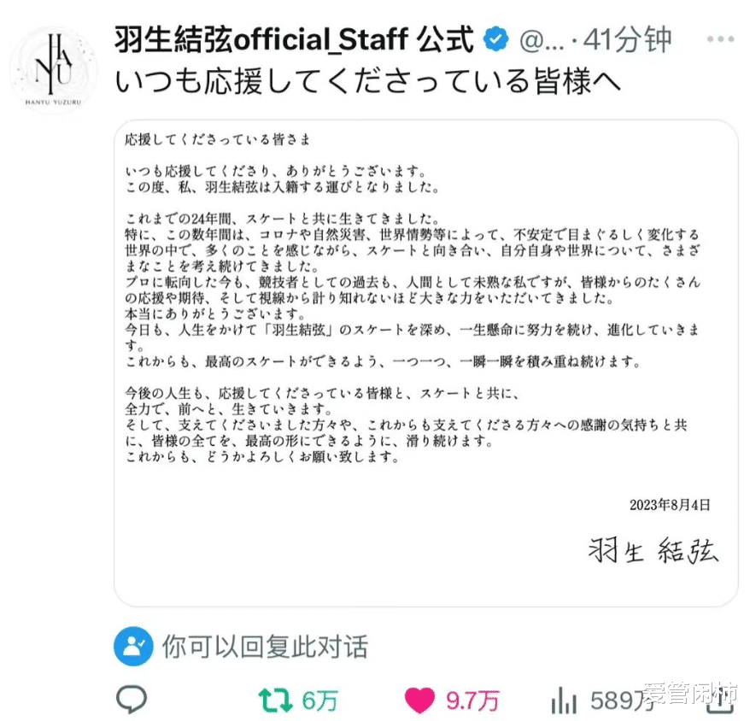The width and height of the screenshot is (750, 721).
Task: Open the attached letter image
Action: point(426,363)
